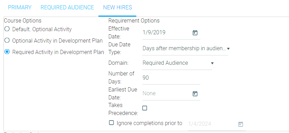Switch to the PRIMARY tab
Image resolution: width=289 pixels, height=133 pixels.
click(20, 8)
